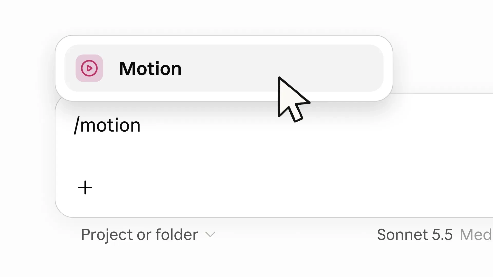This screenshot has height=277, width=493.
Task: Choose the highlighted Motion row's right side
Action: pyautogui.click(x=347, y=68)
